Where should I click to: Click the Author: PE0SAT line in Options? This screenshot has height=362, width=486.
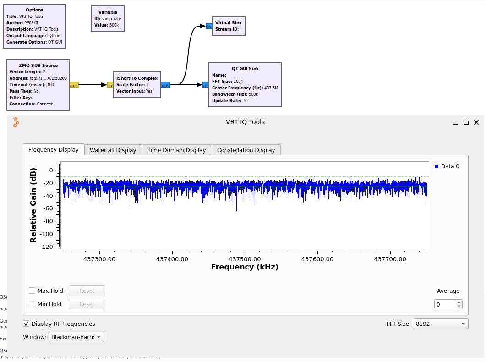tap(22, 23)
